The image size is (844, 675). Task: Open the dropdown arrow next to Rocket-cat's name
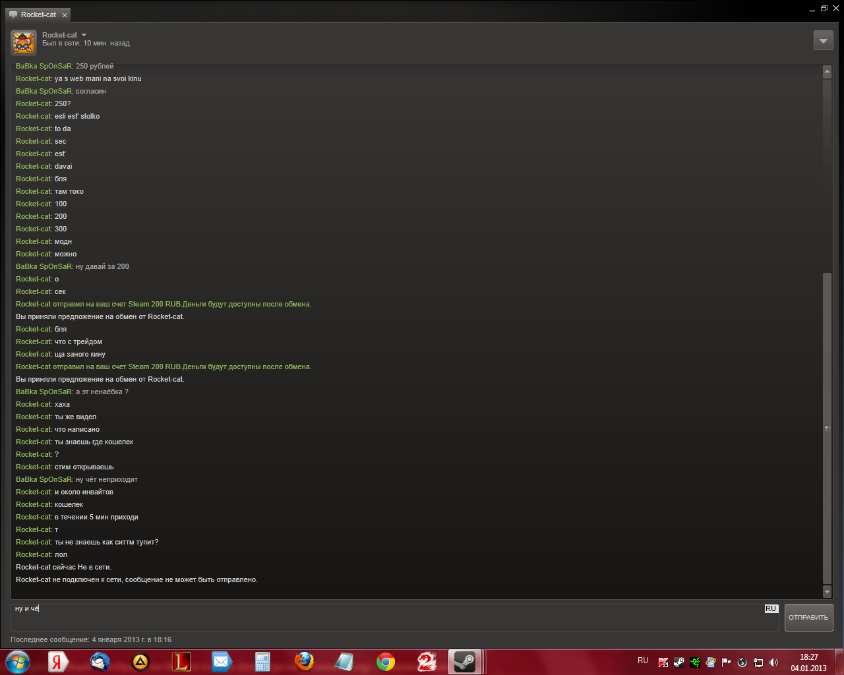coord(84,35)
